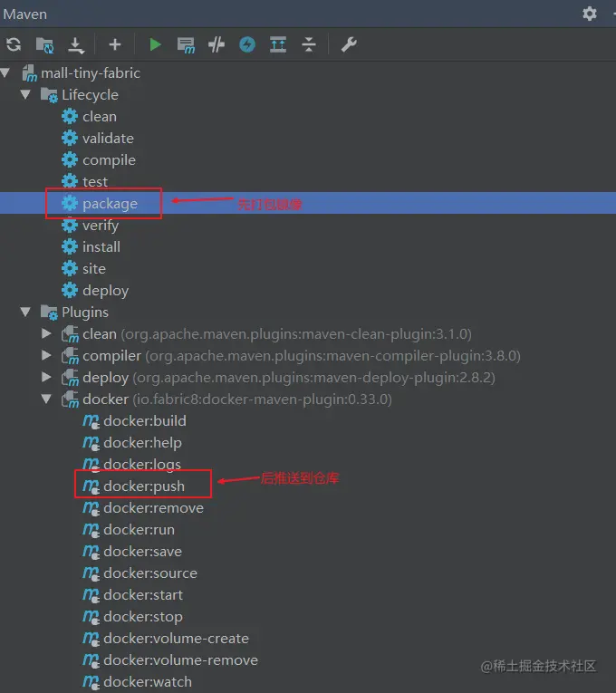Click docker:build goal icon

pos(91,421)
